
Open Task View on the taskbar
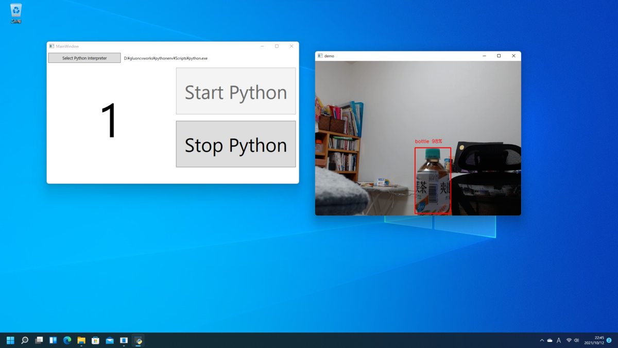coord(39,340)
